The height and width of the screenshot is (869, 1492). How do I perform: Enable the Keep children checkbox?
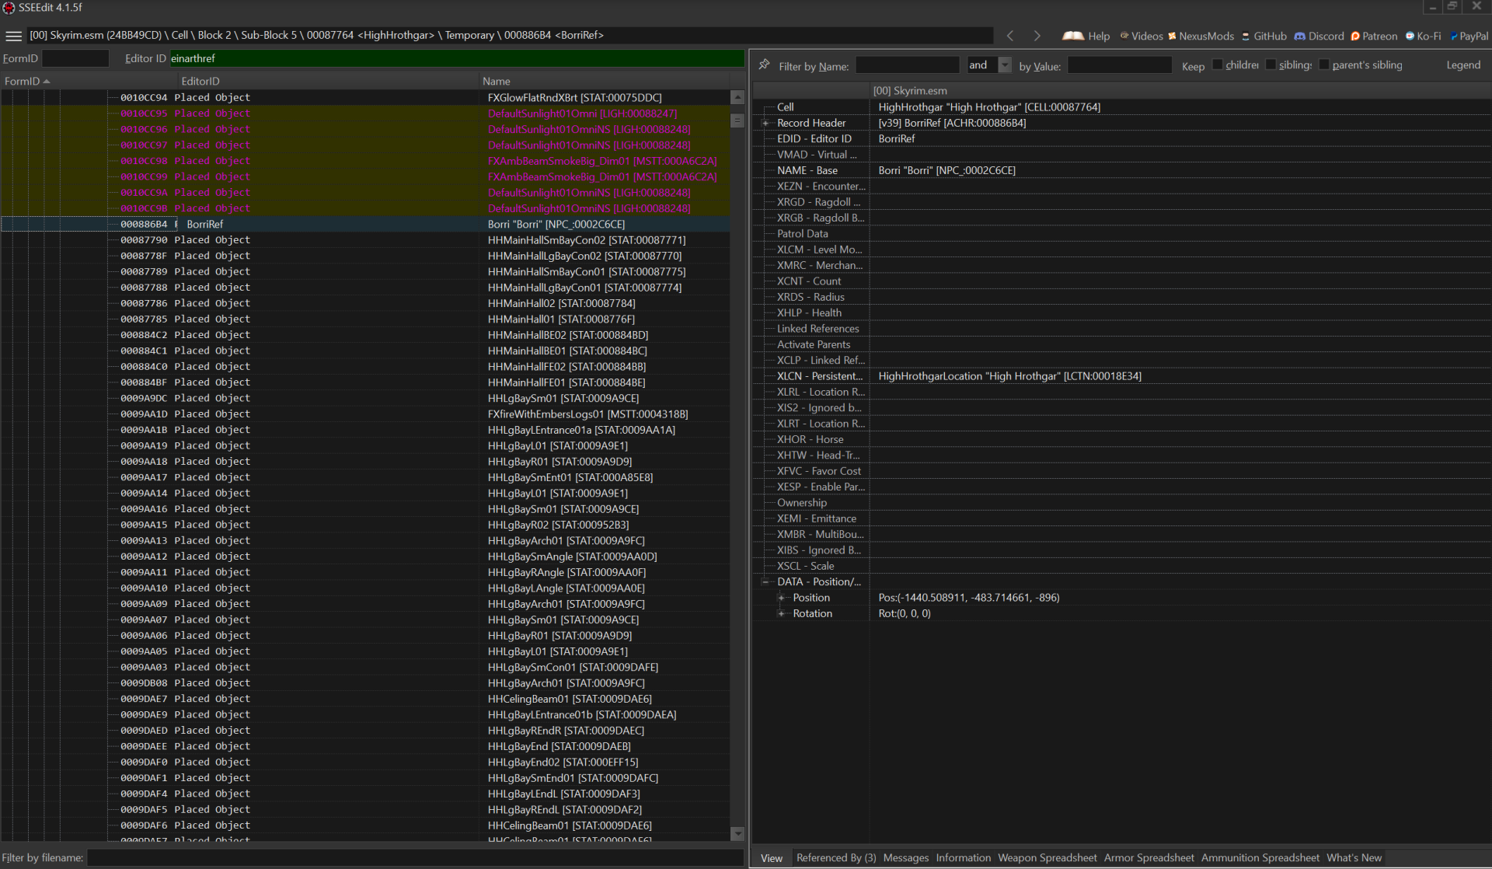tap(1218, 65)
